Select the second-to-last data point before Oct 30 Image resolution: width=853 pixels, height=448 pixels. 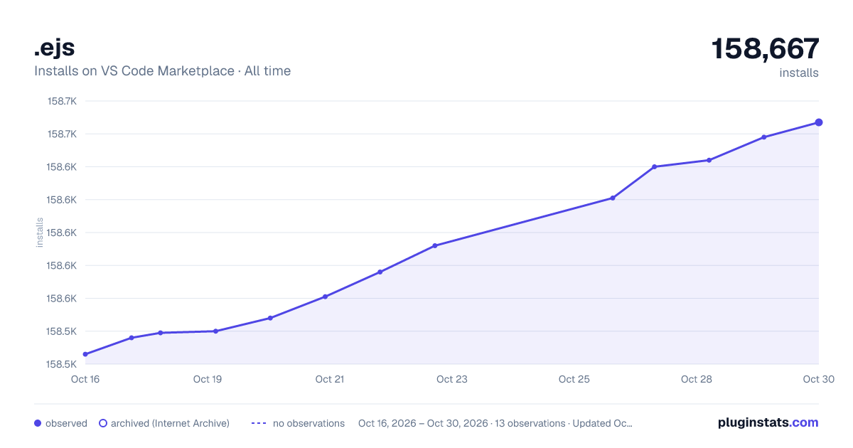(764, 137)
